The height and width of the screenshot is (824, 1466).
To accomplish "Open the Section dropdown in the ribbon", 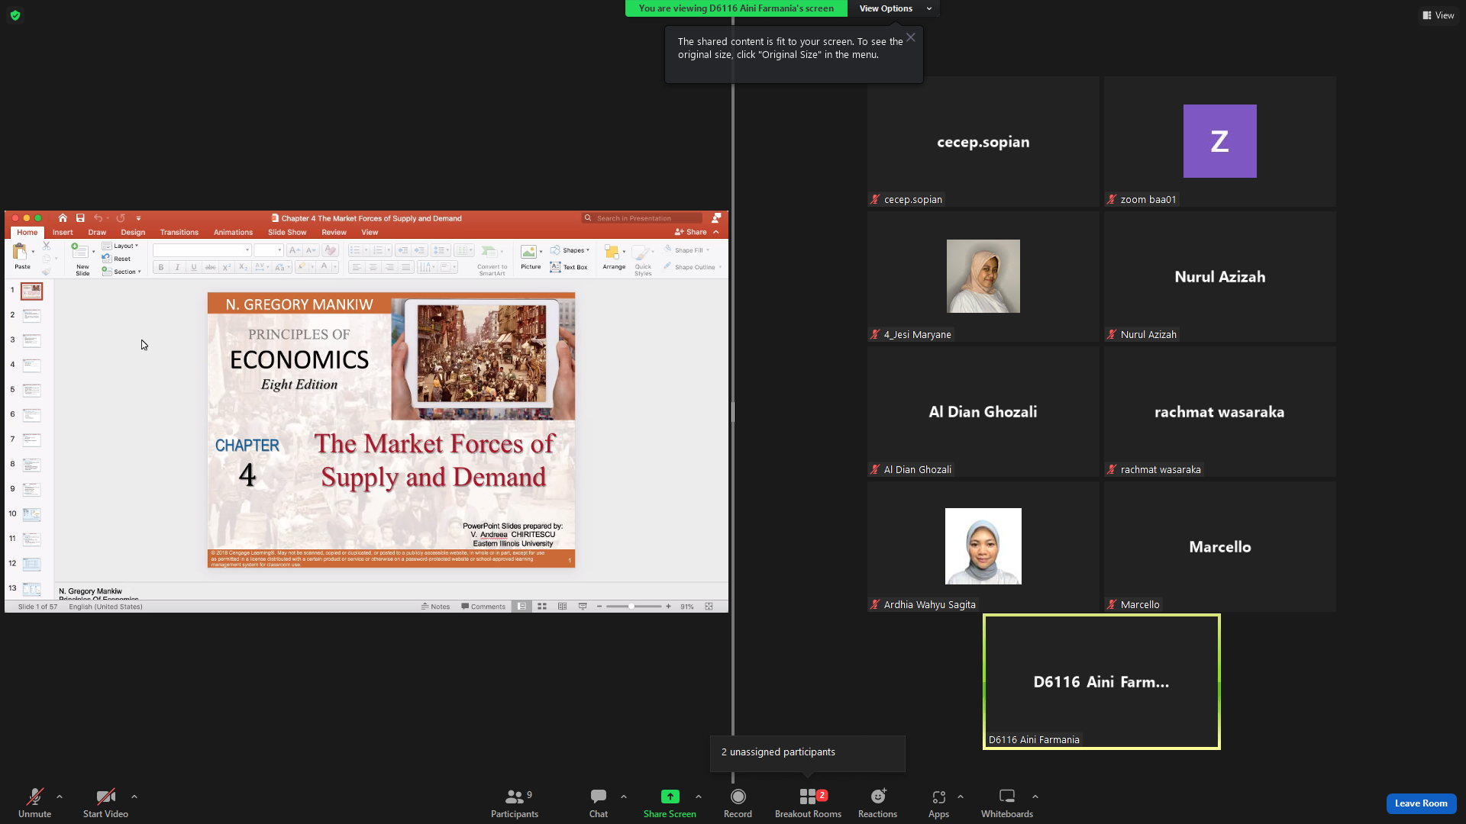I will [121, 272].
